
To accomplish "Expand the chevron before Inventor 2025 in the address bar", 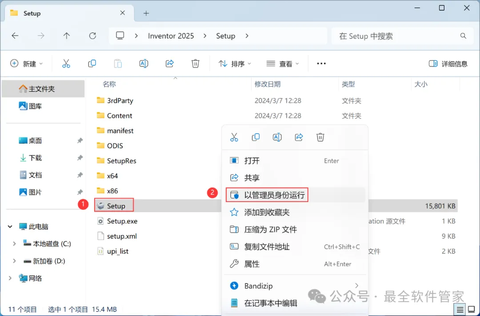I will coord(136,36).
